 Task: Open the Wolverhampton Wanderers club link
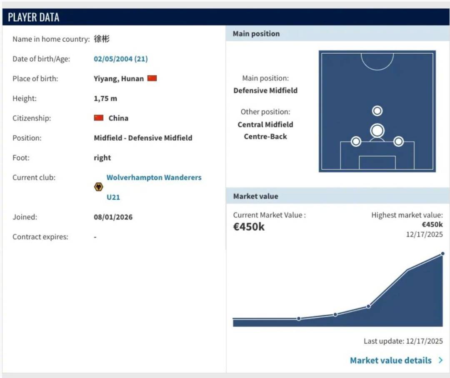[x=154, y=177]
